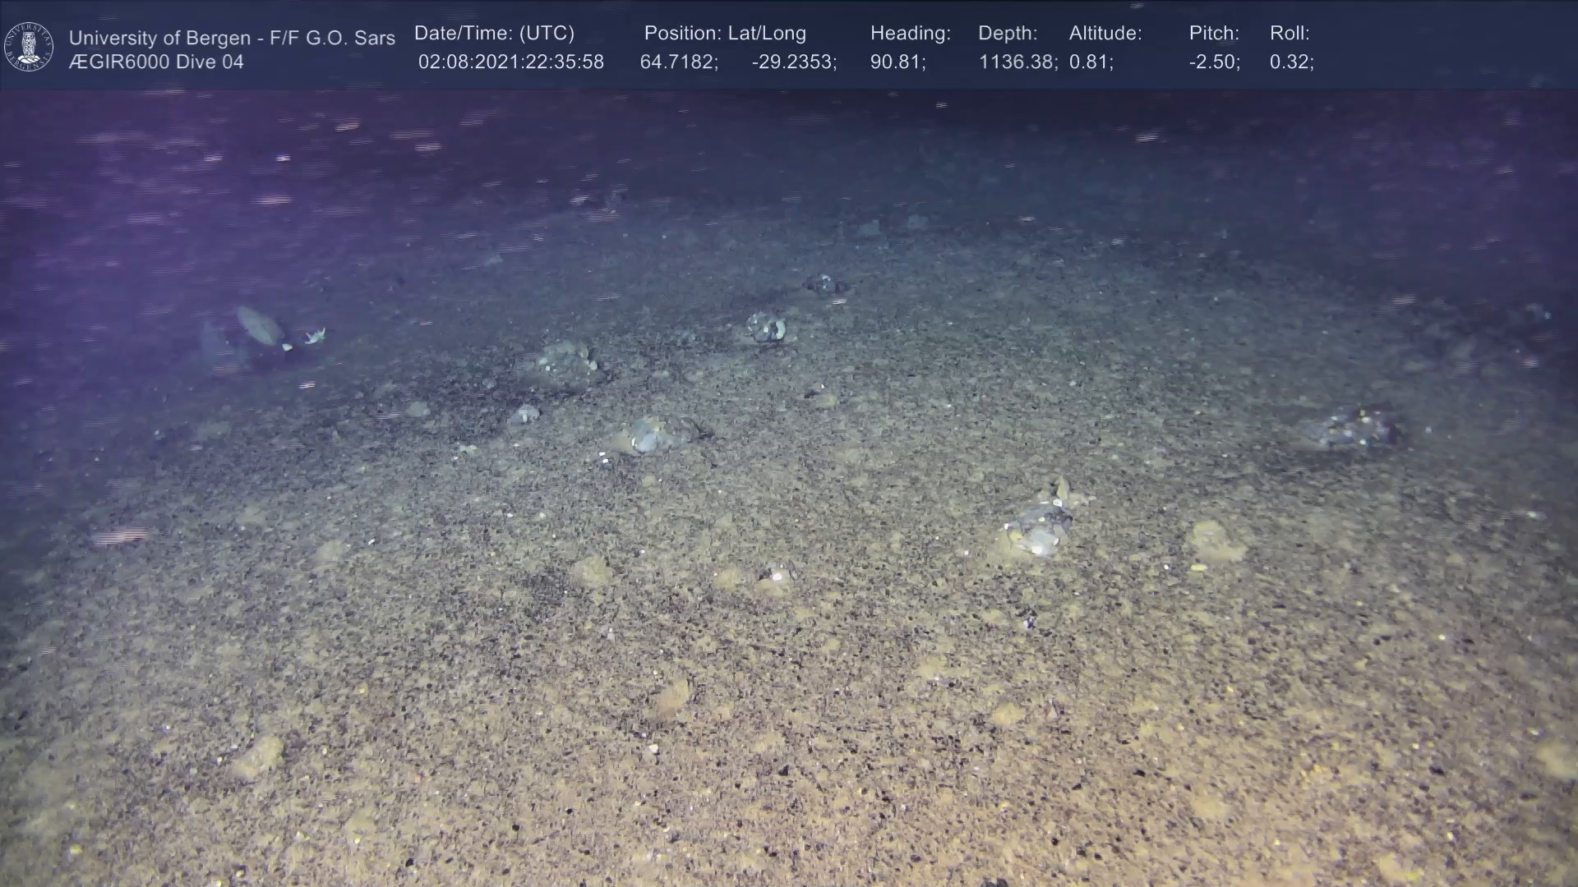
Task: Click the heading value 90.81
Action: pyautogui.click(x=897, y=62)
